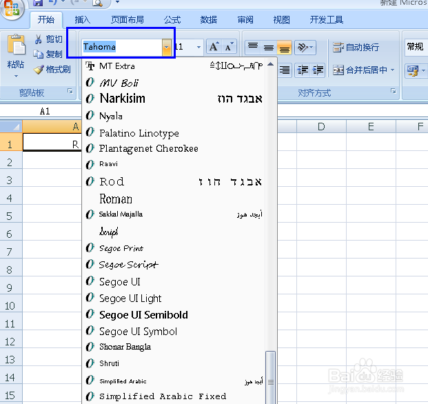428x404 pixels.
Task: Click the Paste clipboard icon
Action: (16, 45)
